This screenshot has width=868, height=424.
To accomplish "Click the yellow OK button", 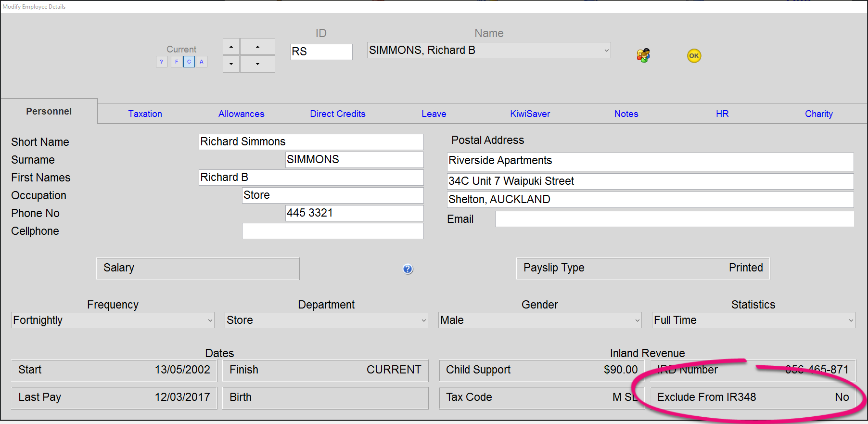I will coord(694,56).
